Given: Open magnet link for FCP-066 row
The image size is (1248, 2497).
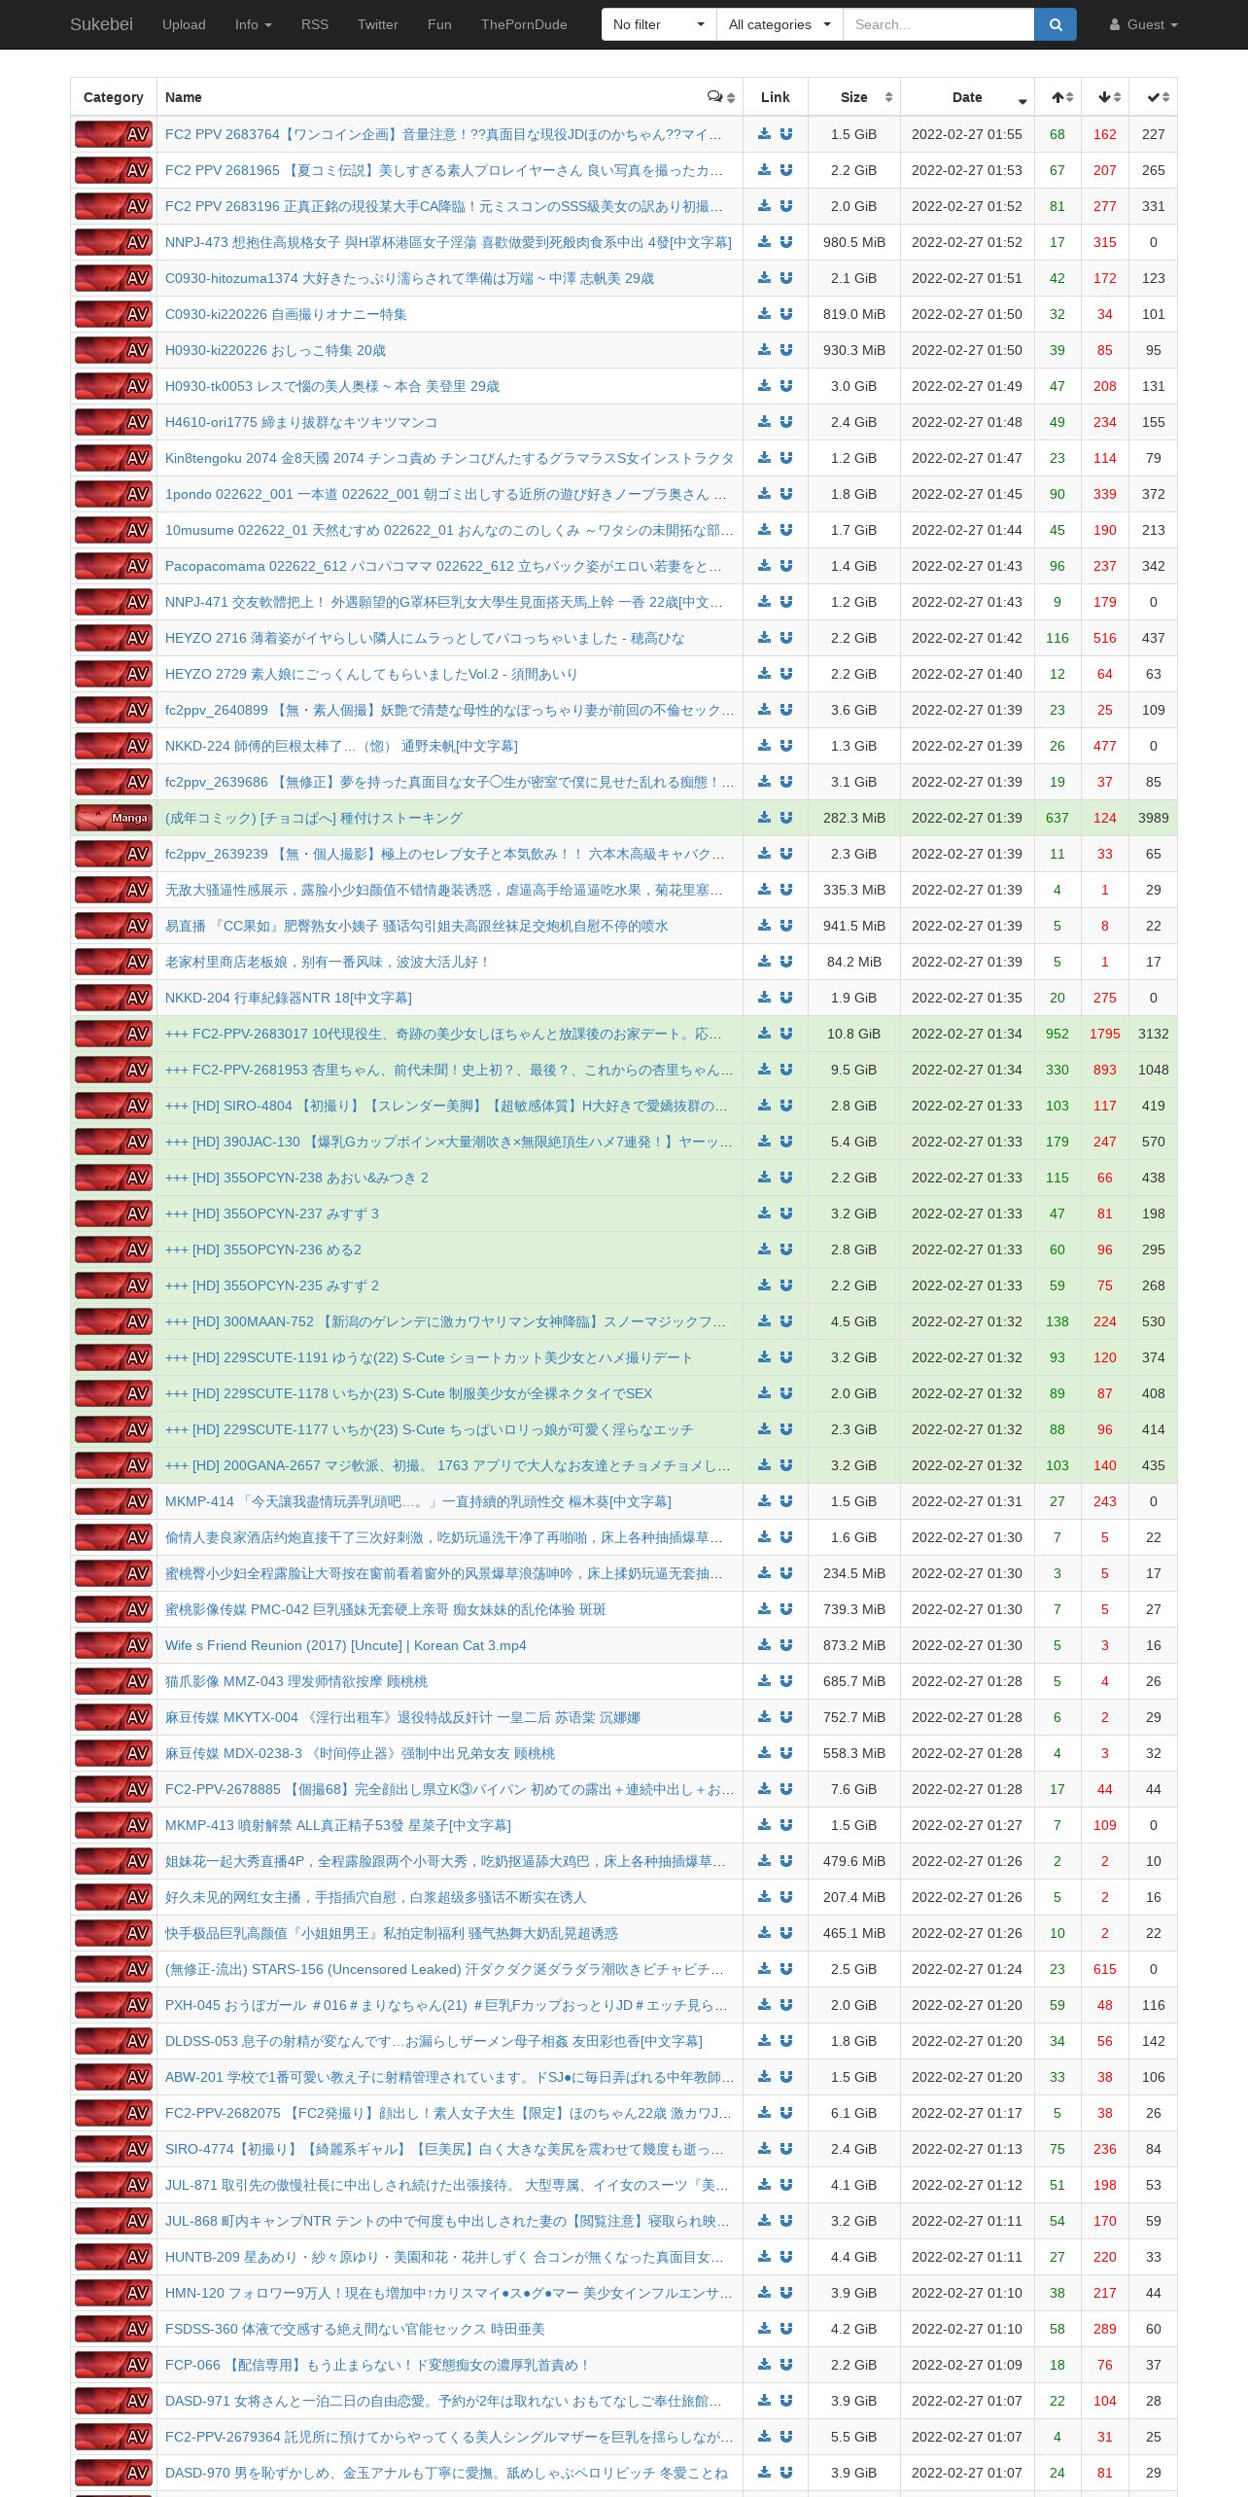Looking at the screenshot, I should click(786, 2365).
